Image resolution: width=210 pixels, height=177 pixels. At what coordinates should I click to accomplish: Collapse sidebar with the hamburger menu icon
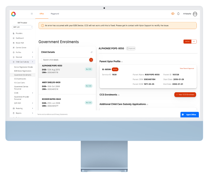tap(32, 14)
